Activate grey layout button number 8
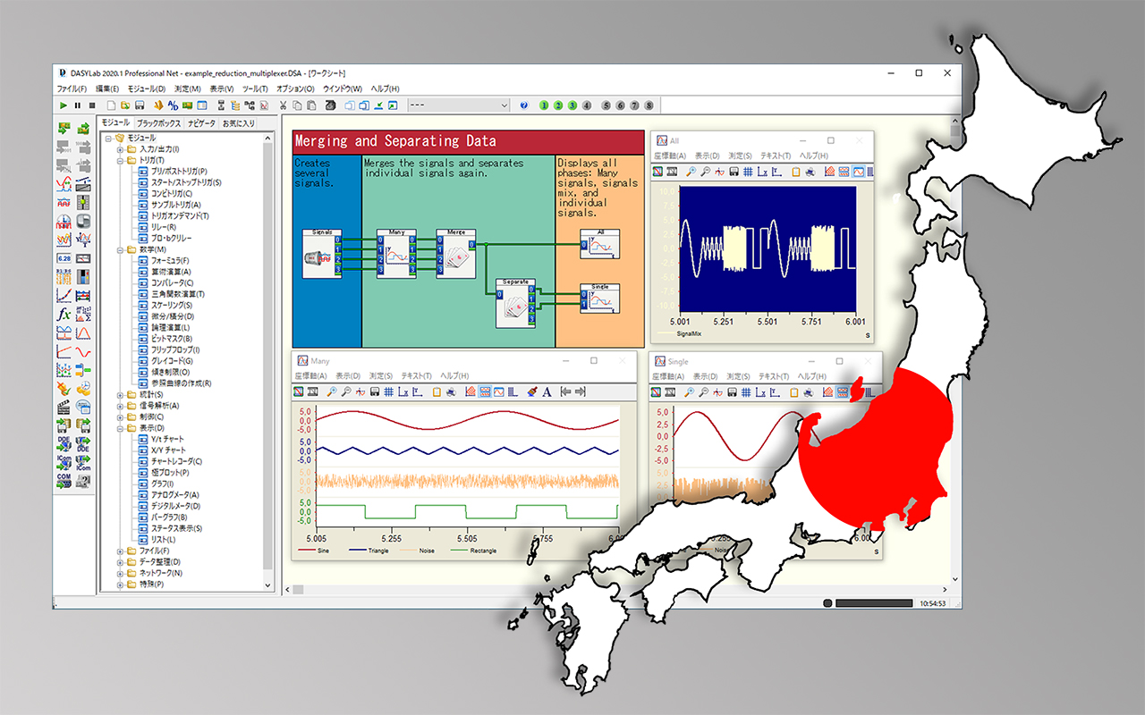 649,105
